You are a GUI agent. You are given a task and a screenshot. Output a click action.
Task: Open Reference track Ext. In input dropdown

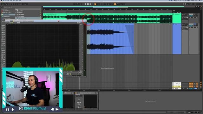(185, 14)
